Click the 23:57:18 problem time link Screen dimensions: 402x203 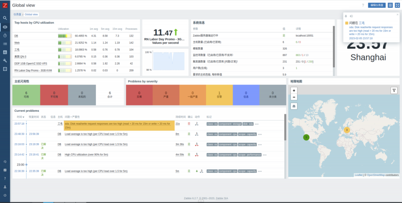click(x=19, y=124)
